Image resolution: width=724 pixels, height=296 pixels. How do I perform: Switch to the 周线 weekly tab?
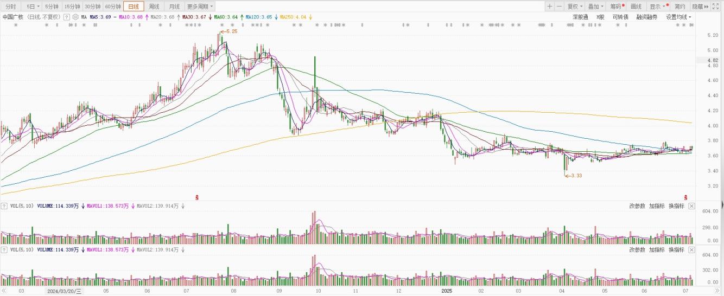154,7
